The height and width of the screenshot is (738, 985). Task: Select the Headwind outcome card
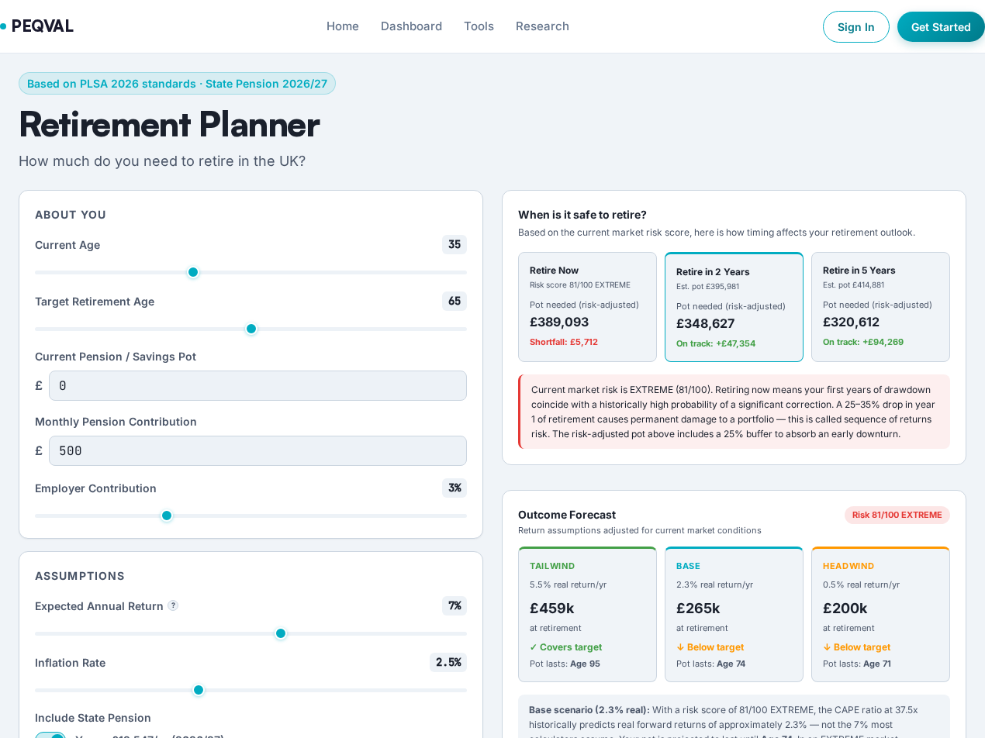pos(880,614)
